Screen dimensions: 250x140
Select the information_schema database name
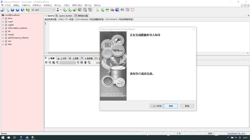coord(17,28)
